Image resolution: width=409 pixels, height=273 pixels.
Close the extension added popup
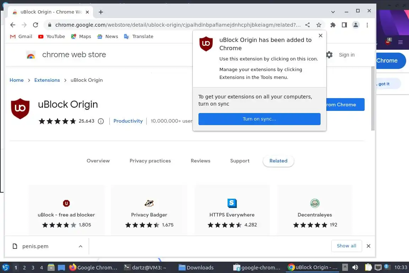[x=321, y=36]
